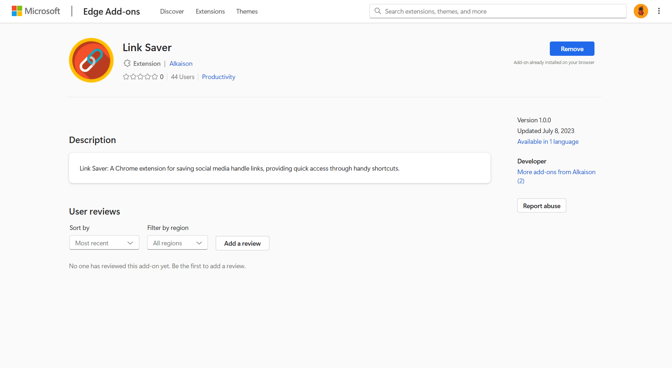Click the Link Saver extension icon
This screenshot has height=368, width=672.
pos(91,60)
